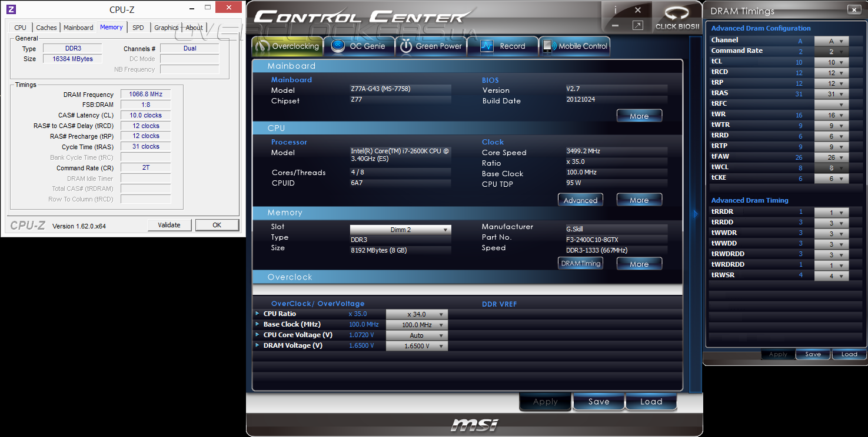
Task: Click More in the Mainboard section
Action: (x=639, y=116)
